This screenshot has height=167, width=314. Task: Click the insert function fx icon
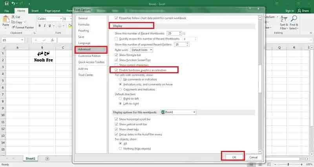pos(53,40)
